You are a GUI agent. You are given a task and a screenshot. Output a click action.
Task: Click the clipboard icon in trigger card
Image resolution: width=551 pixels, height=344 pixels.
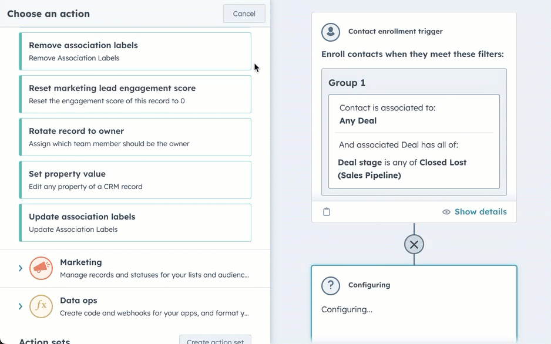pyautogui.click(x=327, y=212)
